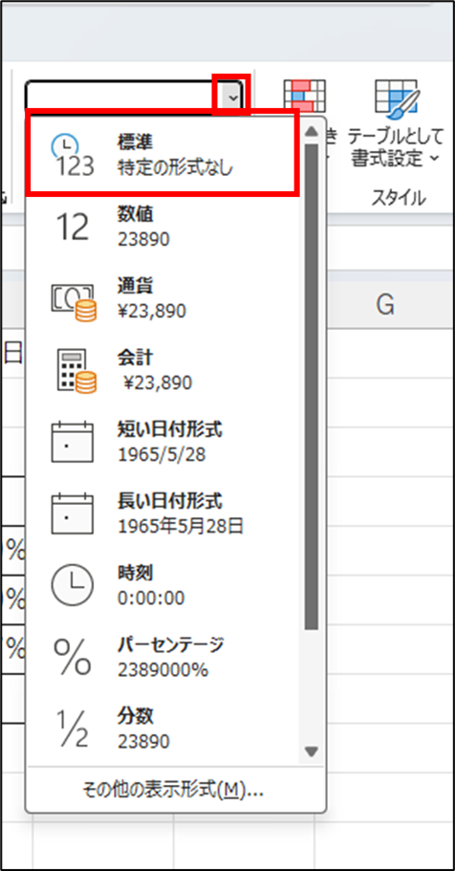The image size is (455, 871).
Task: Click scroll down arrow in format list
Action: tap(312, 751)
